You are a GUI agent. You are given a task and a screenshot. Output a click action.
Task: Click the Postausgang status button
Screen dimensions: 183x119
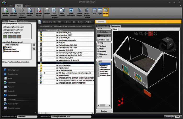point(170,117)
